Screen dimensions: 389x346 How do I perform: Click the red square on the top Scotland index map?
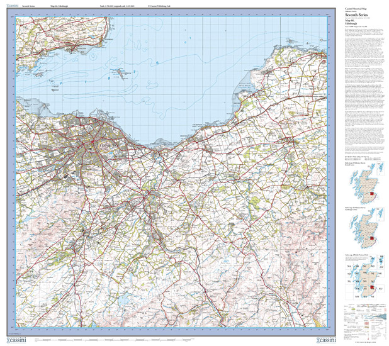point(370,193)
